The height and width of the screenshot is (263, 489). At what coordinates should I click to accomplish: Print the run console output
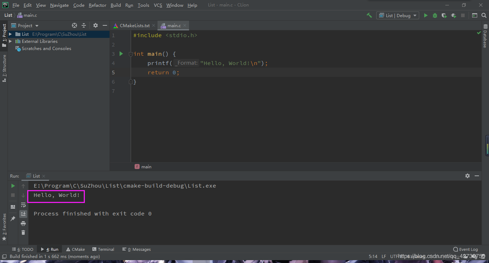pyautogui.click(x=23, y=223)
